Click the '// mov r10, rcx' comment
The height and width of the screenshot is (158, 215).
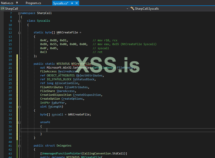(x=105, y=40)
